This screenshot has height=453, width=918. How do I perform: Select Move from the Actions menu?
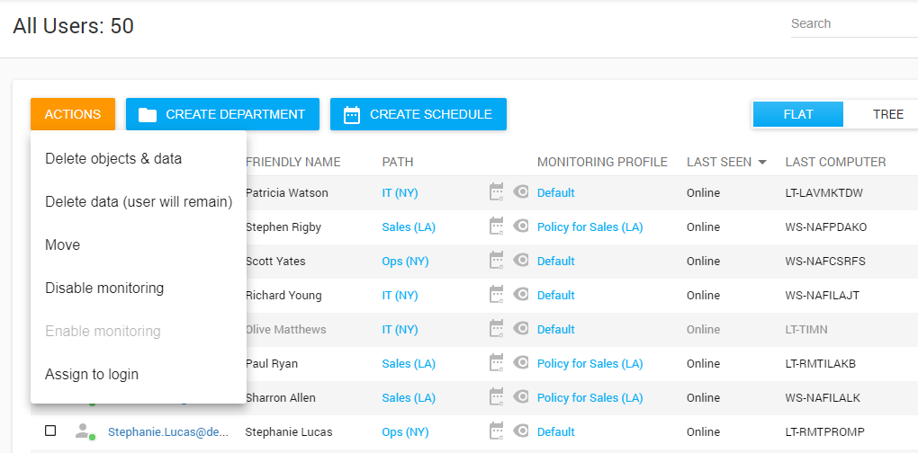[139, 244]
